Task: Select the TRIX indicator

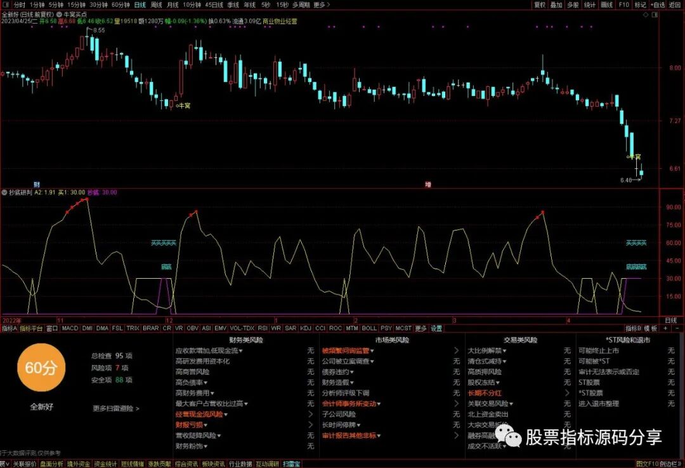Action: coord(133,328)
